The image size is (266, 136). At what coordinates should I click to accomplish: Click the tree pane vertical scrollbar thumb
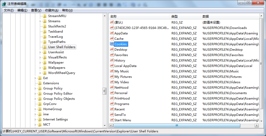point(104,91)
